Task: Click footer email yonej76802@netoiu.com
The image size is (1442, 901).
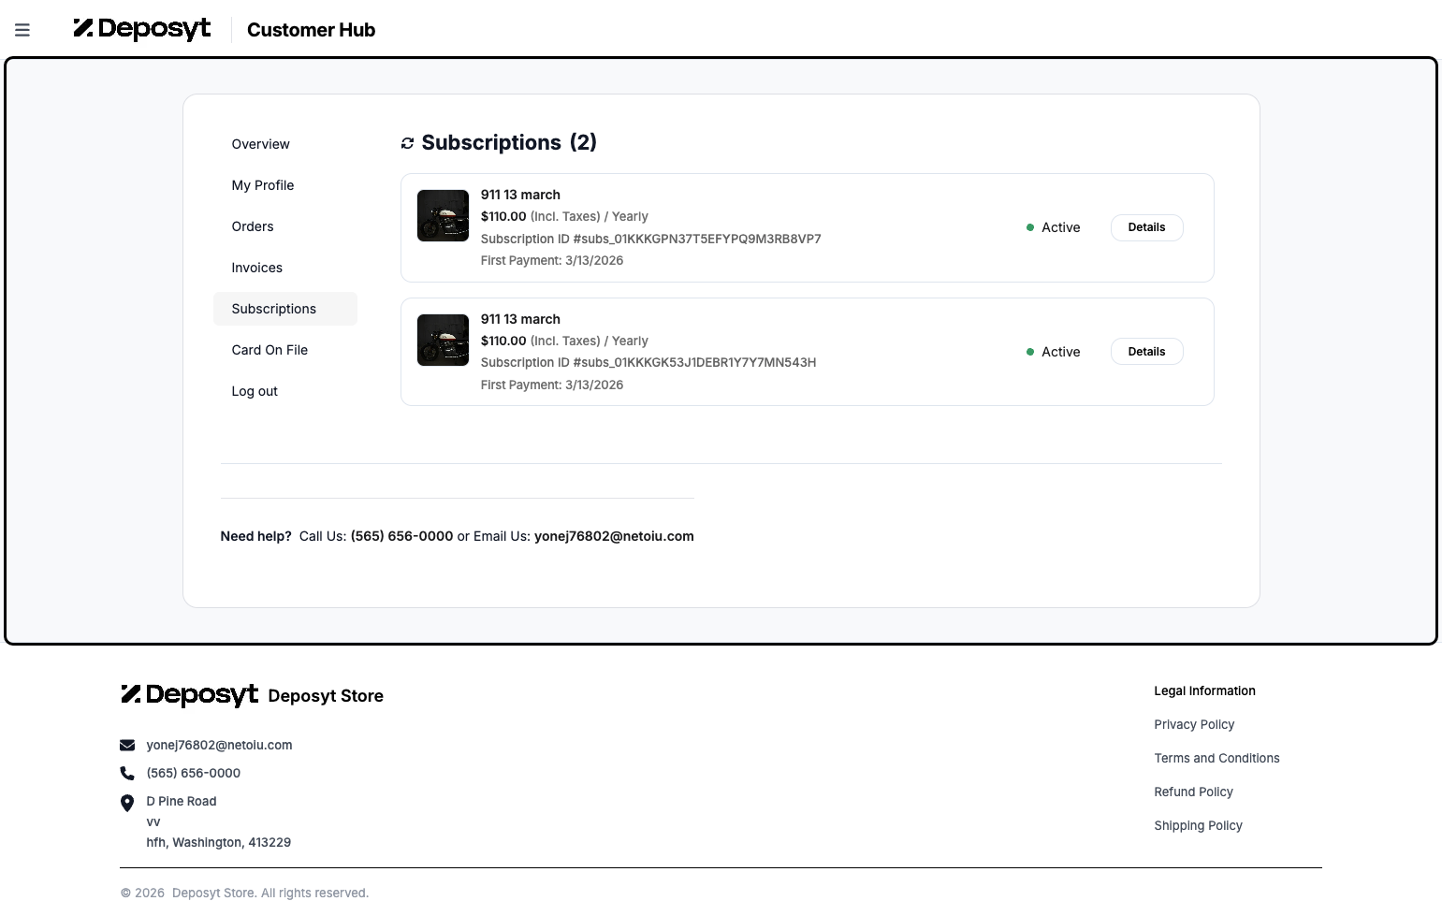Action: point(219,746)
